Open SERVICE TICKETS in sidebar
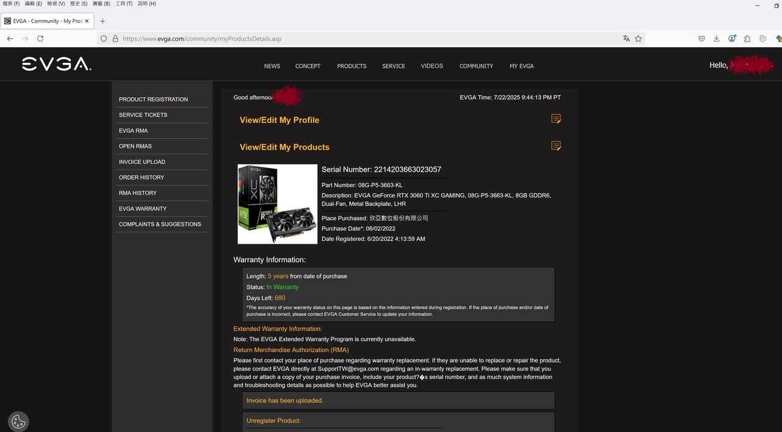 pos(143,115)
